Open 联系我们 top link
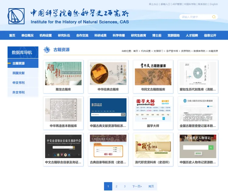Screen dimensions: 228x192 (x=203, y=4)
